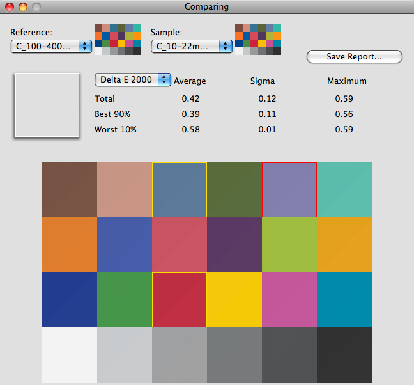Select the light skin pink patch
The width and height of the screenshot is (414, 385).
[x=125, y=190]
